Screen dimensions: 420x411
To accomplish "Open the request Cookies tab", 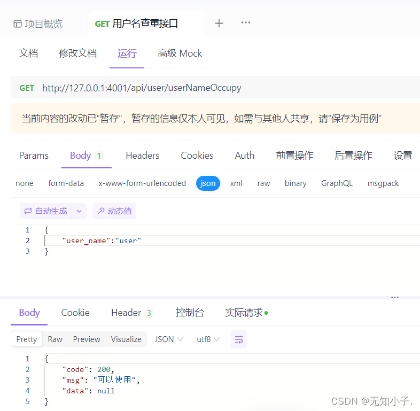I will pyautogui.click(x=197, y=156).
